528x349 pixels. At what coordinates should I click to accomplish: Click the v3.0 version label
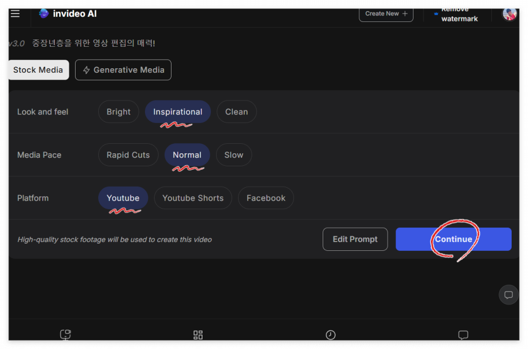(x=16, y=43)
